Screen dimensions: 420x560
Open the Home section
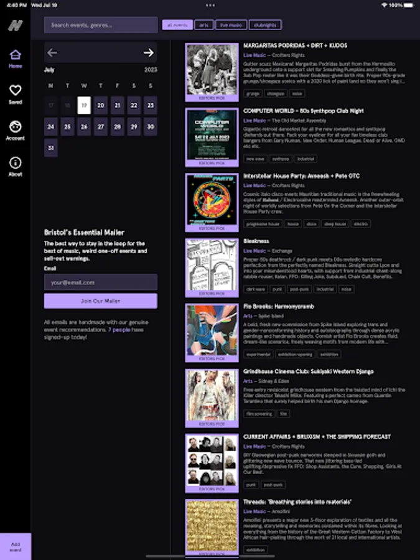tap(16, 59)
